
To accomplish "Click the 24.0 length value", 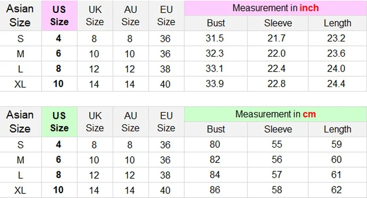I will pyautogui.click(x=336, y=69).
